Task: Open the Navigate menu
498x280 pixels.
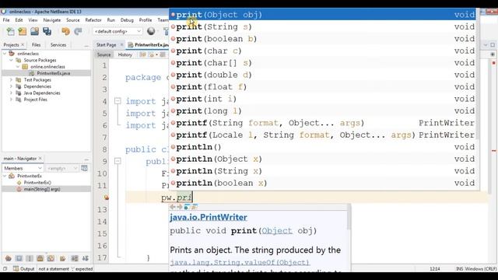Action: [52, 20]
